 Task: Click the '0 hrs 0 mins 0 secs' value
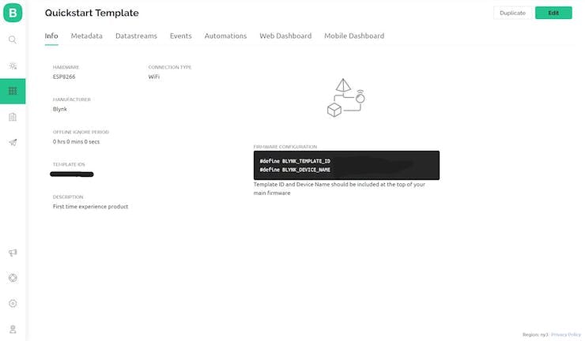[x=76, y=141]
